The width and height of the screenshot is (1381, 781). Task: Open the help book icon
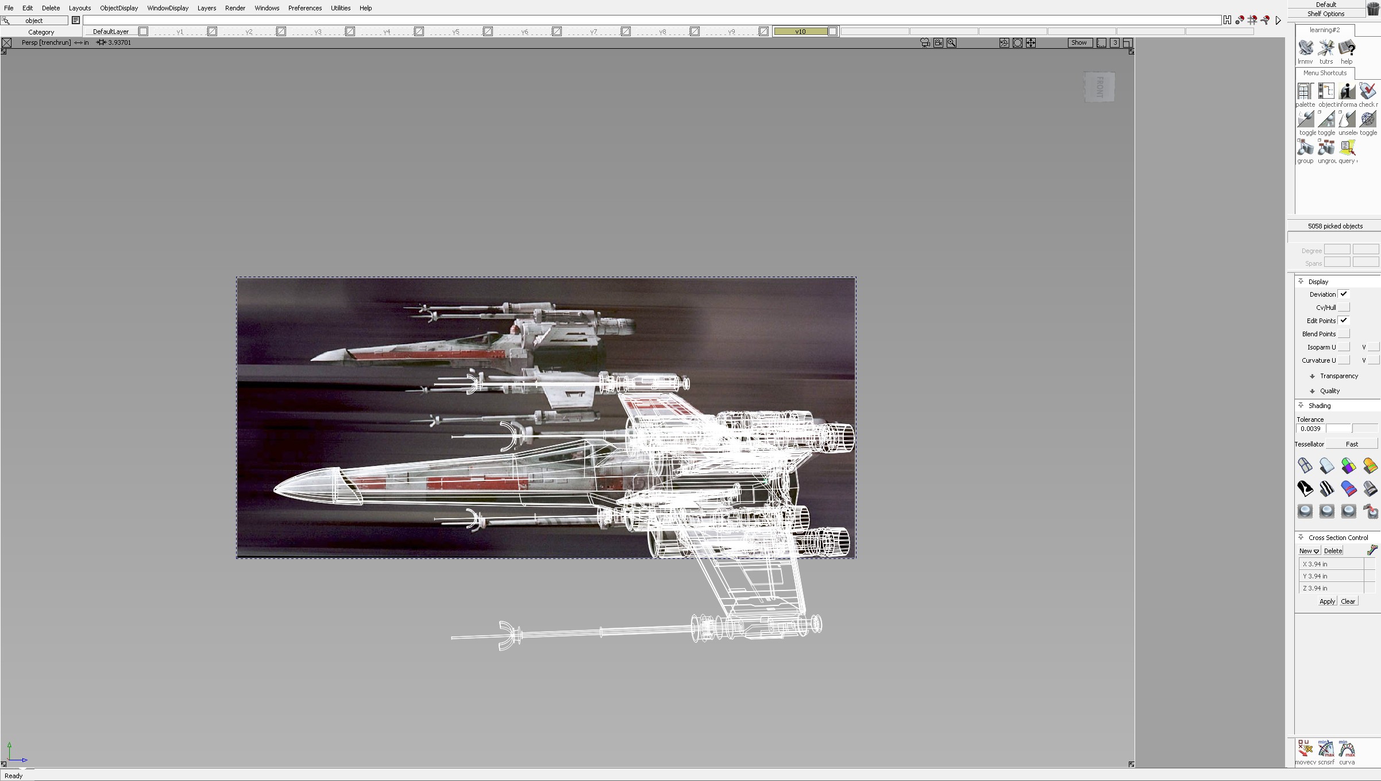click(1347, 48)
